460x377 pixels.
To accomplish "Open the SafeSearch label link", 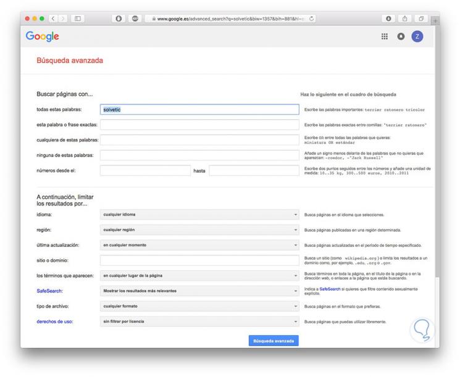I will click(49, 291).
